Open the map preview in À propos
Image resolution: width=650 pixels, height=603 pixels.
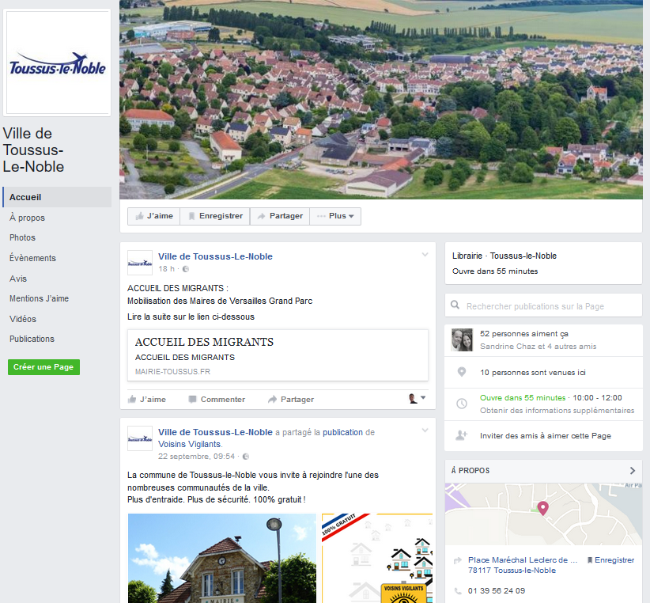coord(543,514)
